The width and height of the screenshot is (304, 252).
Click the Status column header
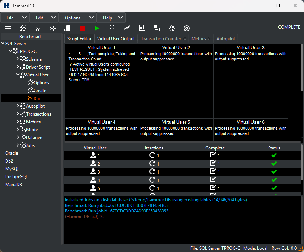pos(274,148)
